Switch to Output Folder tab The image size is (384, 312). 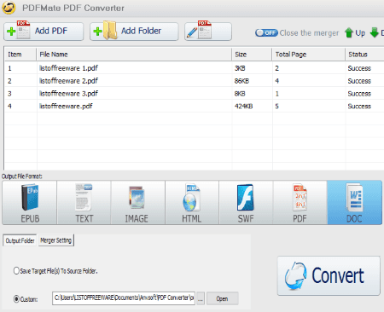pyautogui.click(x=20, y=240)
